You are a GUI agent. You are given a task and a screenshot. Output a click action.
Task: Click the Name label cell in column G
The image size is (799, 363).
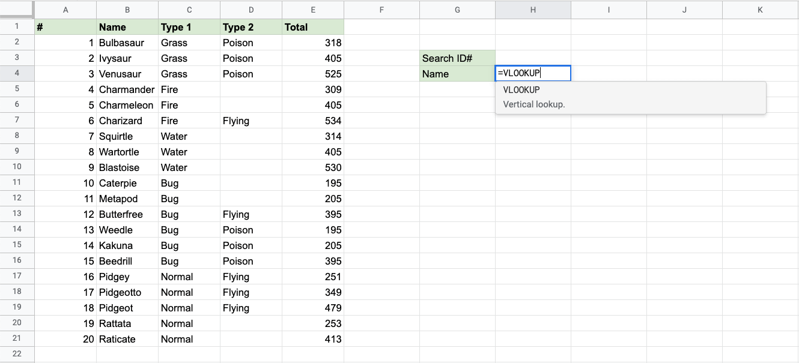pyautogui.click(x=457, y=74)
